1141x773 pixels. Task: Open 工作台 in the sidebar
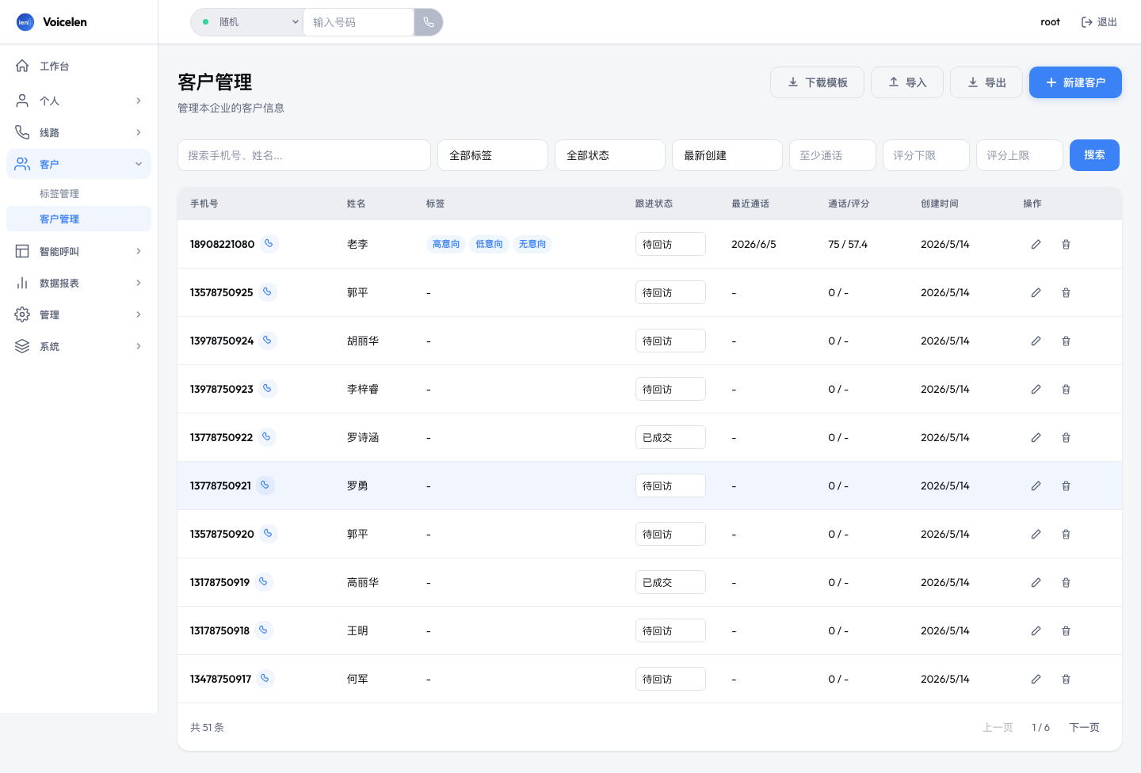coord(78,66)
